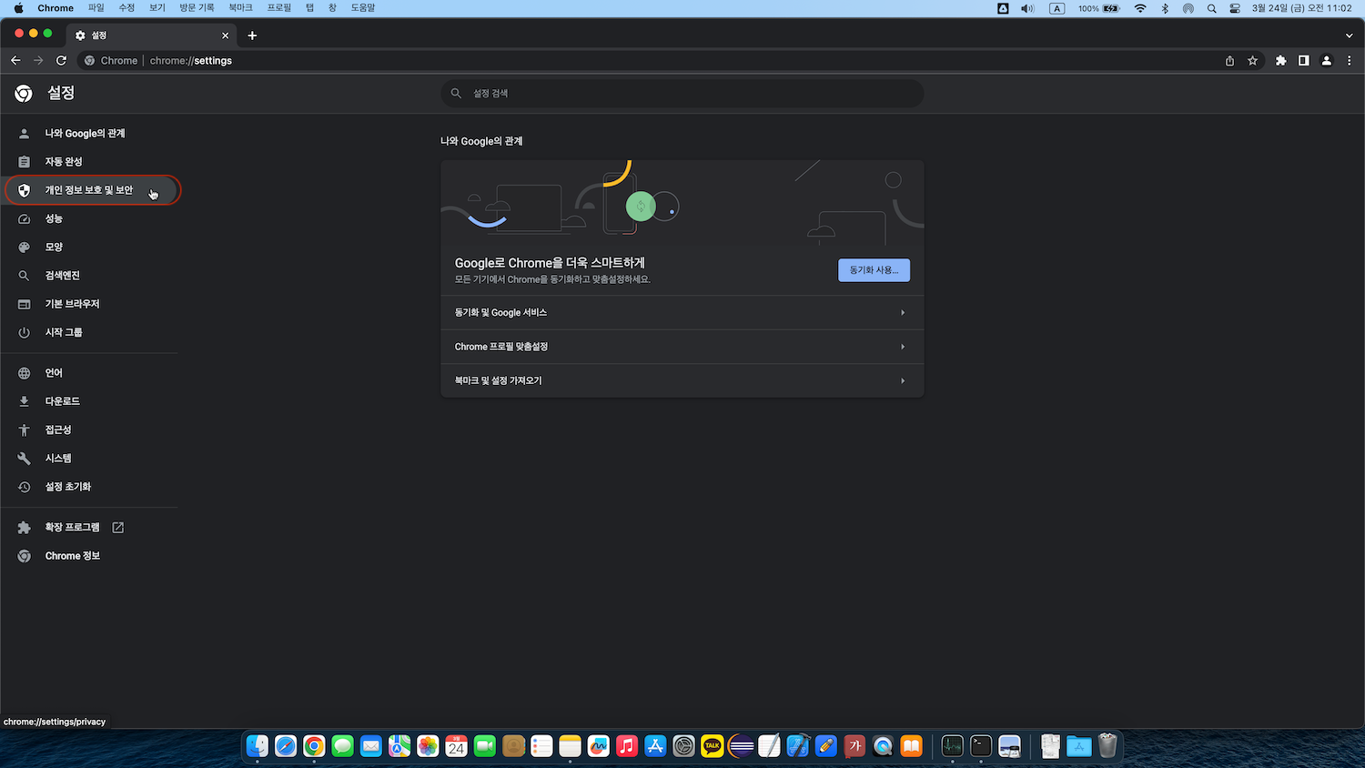Screen dimensions: 1365x768
Task: Open the 도움말 menu
Action: pyautogui.click(x=363, y=8)
